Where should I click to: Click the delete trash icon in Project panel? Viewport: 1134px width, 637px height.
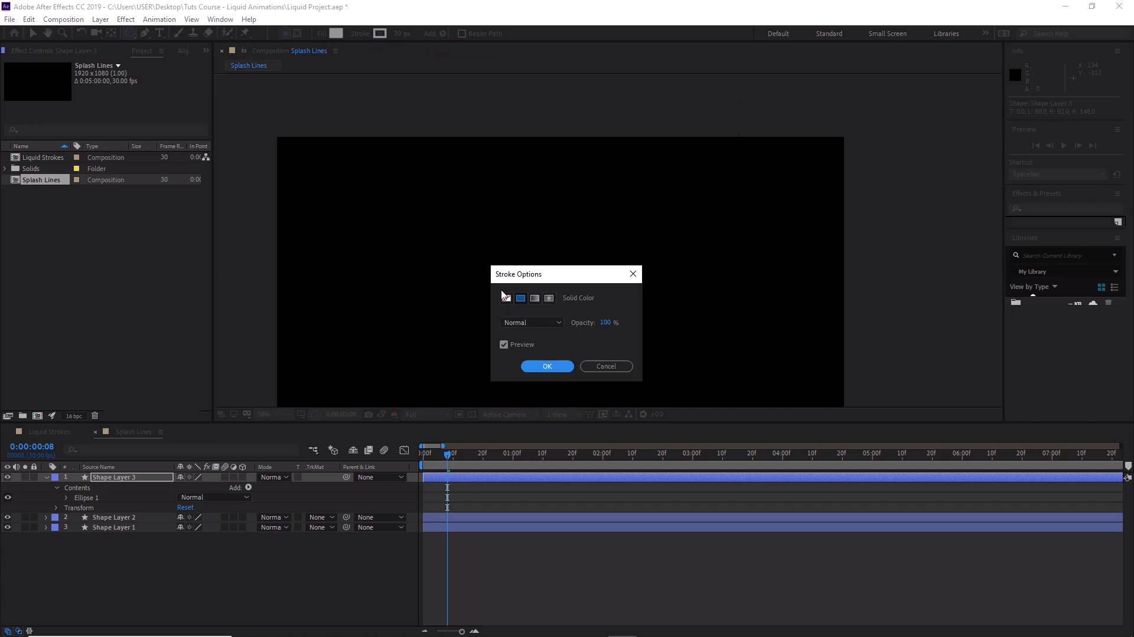click(94, 416)
